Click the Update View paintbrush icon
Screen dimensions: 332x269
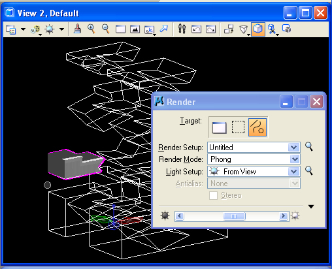pos(77,29)
